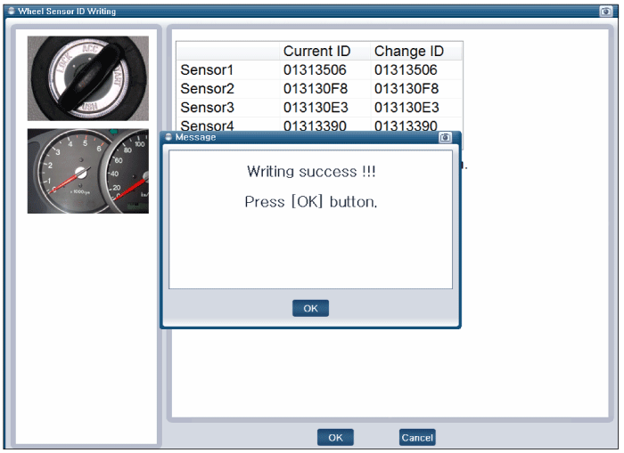Select the tachometer gauge cluster image
624x453 pixels.
point(87,171)
